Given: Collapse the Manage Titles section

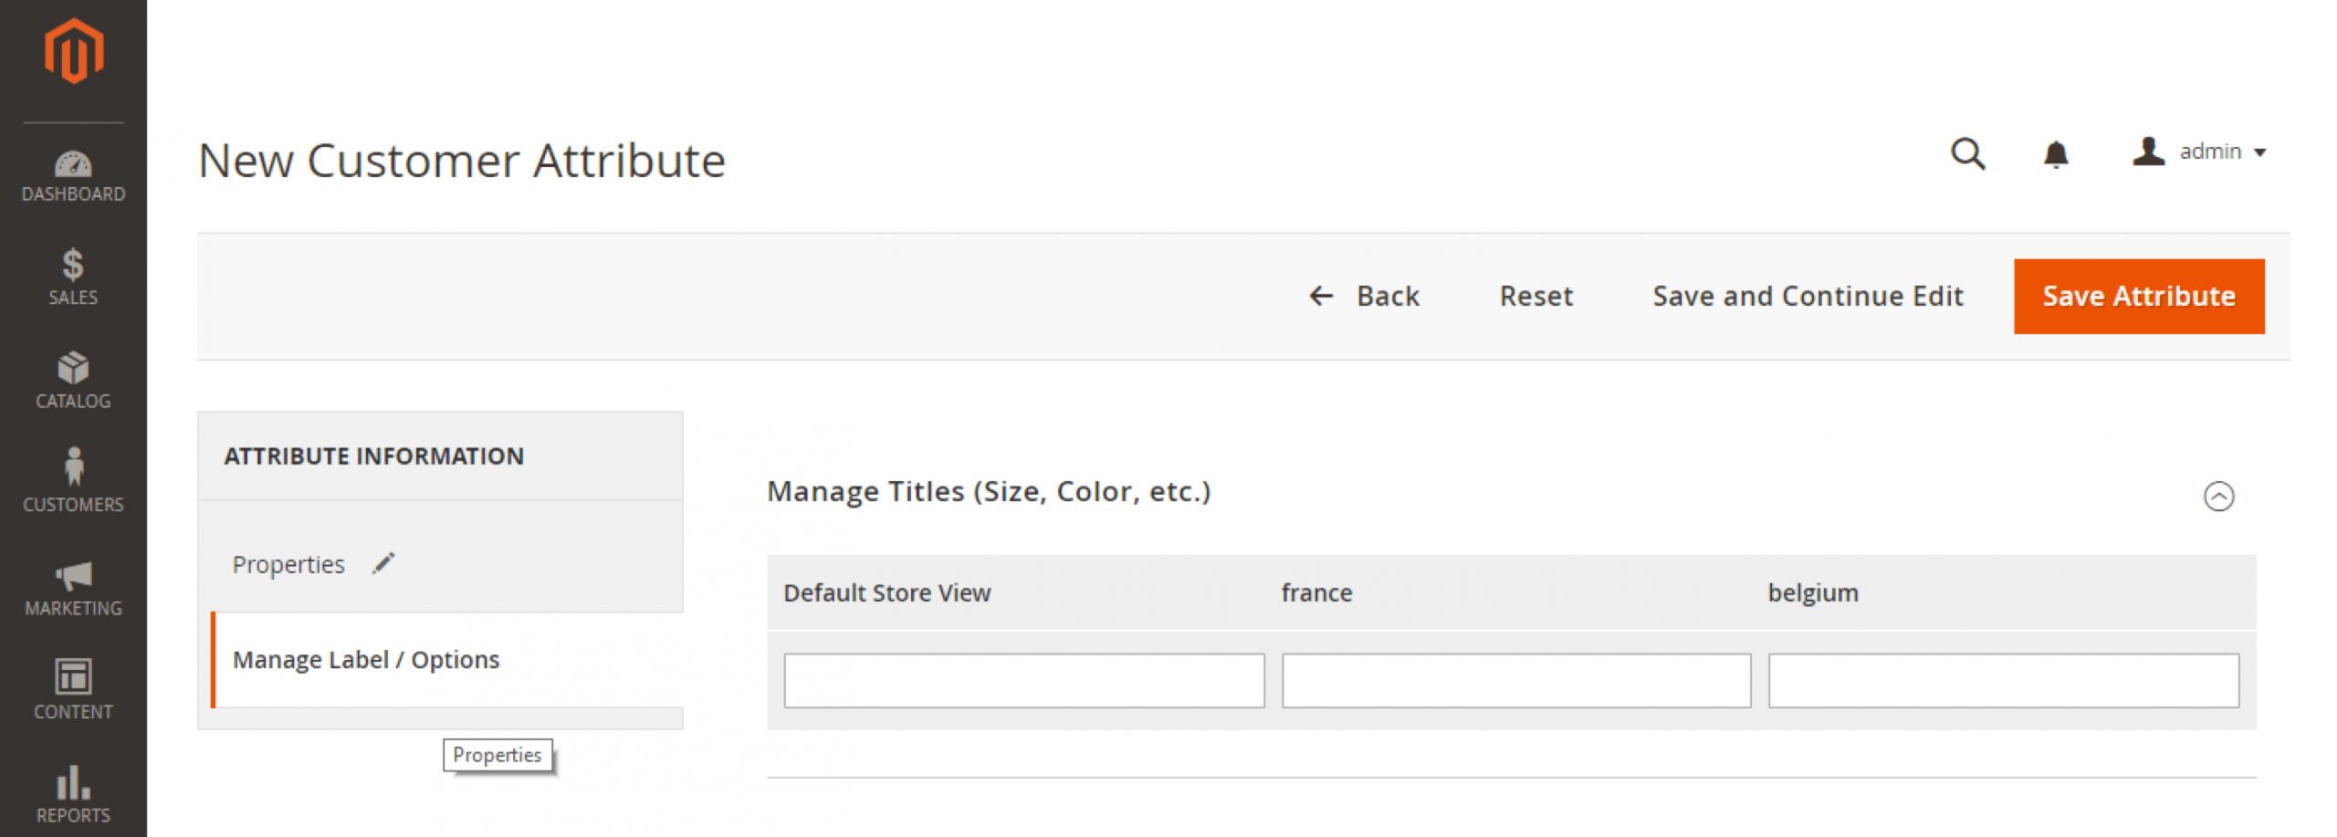Looking at the screenshot, I should (x=2220, y=494).
